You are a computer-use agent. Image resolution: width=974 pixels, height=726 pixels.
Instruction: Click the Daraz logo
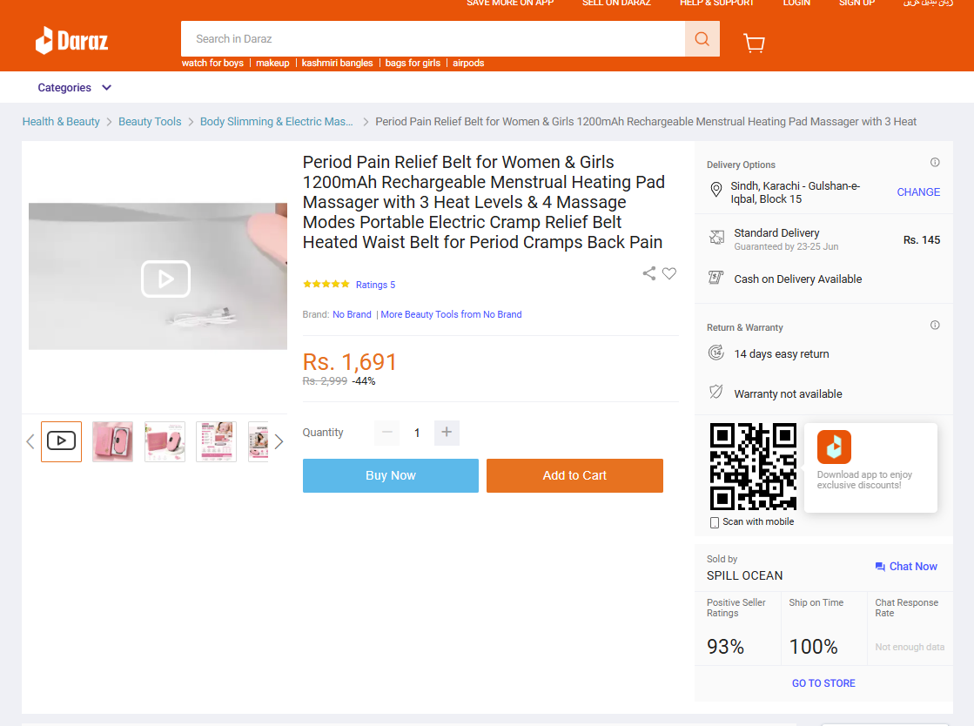point(71,40)
